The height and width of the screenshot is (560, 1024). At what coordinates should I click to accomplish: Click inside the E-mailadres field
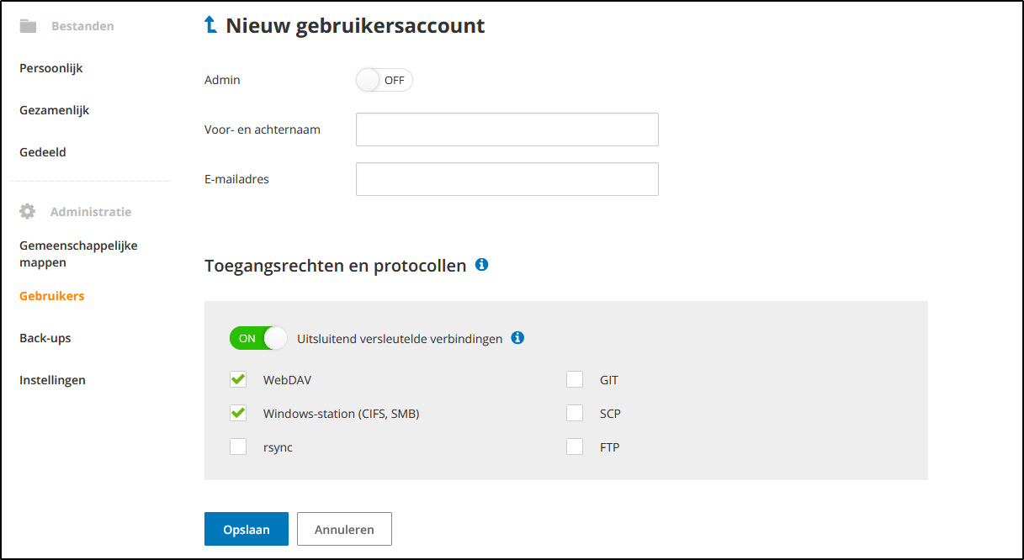(507, 178)
